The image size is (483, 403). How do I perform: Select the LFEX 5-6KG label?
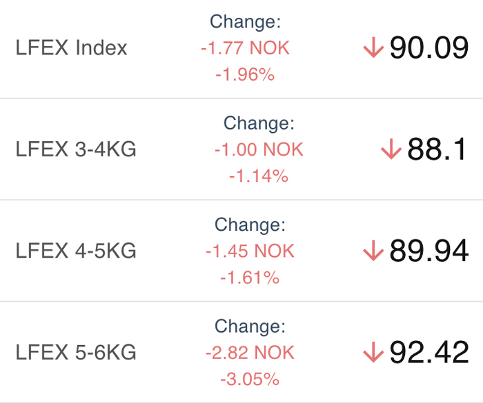76,352
